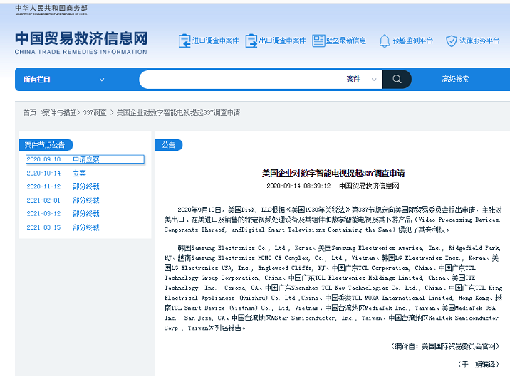Open 2020-11-12 部分终裁 entry

(x=63, y=187)
